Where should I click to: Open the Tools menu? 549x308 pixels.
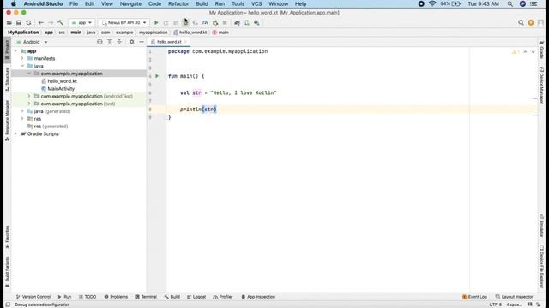238,3
